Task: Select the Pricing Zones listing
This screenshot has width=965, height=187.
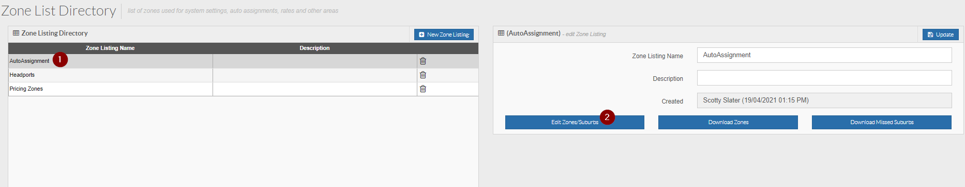Action: tap(243, 89)
